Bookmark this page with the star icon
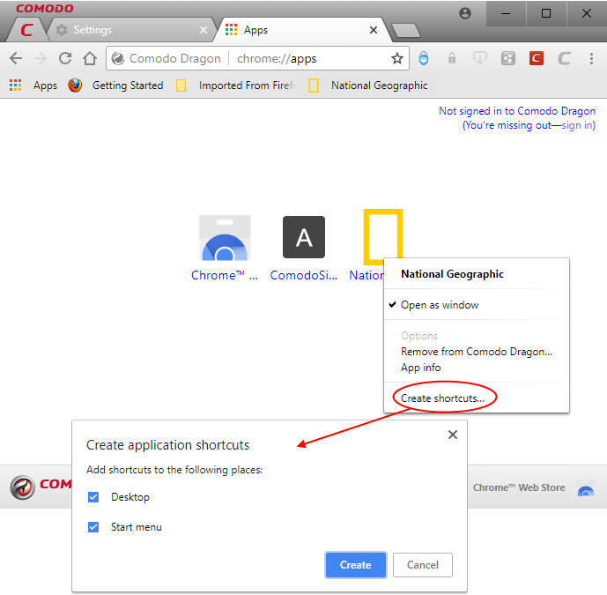 tap(396, 58)
